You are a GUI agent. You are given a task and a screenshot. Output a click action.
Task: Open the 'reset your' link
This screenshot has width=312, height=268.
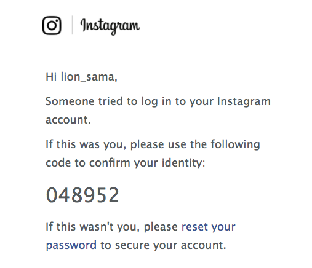[x=209, y=227]
